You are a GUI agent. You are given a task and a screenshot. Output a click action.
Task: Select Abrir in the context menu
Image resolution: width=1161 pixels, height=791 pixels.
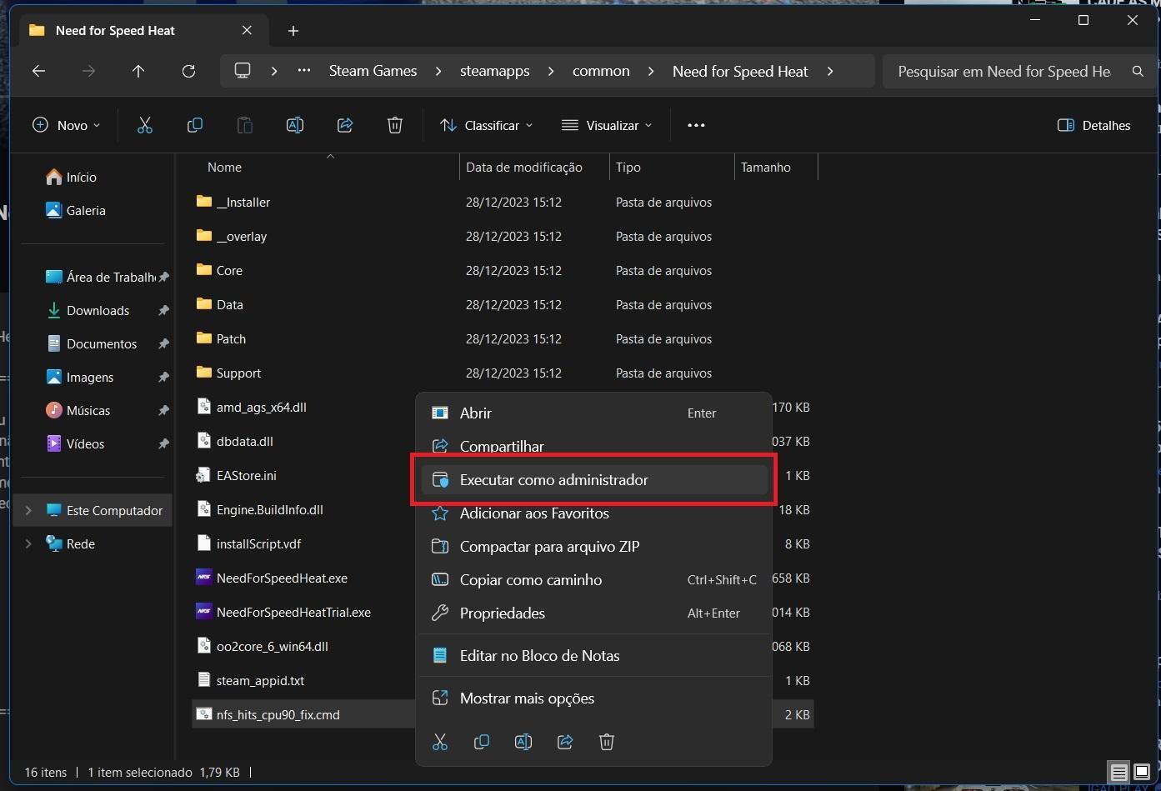(x=594, y=413)
